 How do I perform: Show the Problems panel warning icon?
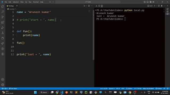[96, 6]
